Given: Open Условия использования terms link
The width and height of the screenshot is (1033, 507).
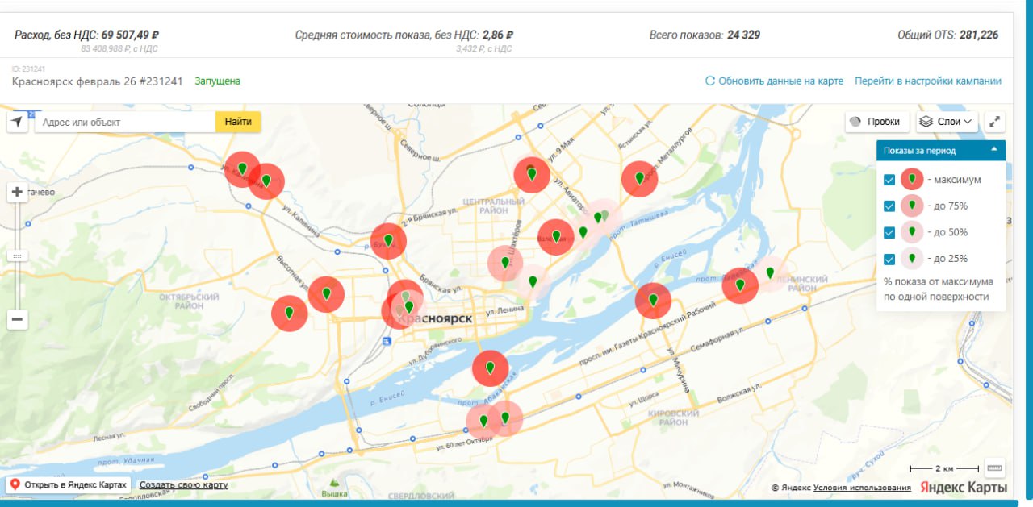Looking at the screenshot, I should pos(862,488).
